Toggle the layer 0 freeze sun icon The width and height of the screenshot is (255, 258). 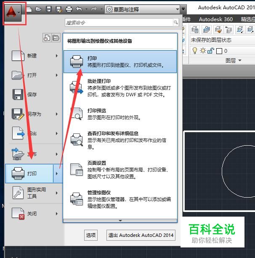203,51
